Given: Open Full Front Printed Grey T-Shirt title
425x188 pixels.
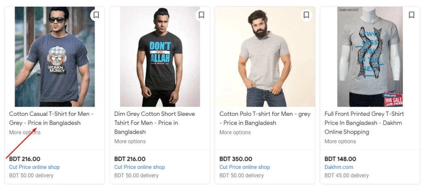Looking at the screenshot, I should [x=364, y=123].
